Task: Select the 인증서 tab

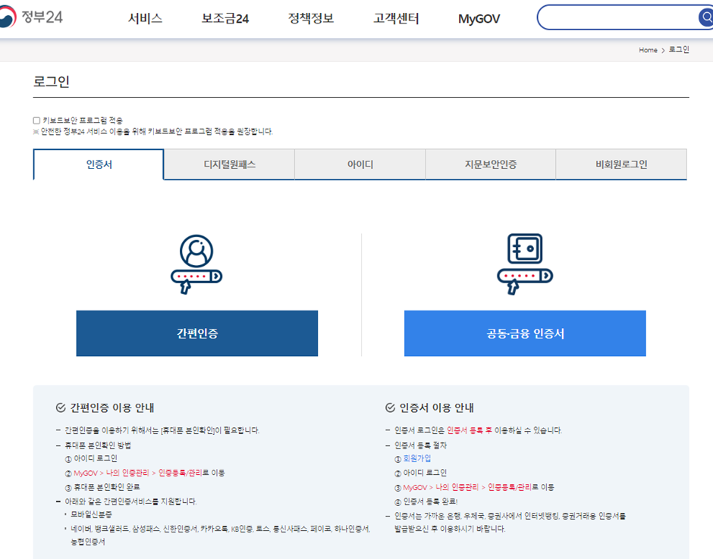Action: (x=98, y=164)
